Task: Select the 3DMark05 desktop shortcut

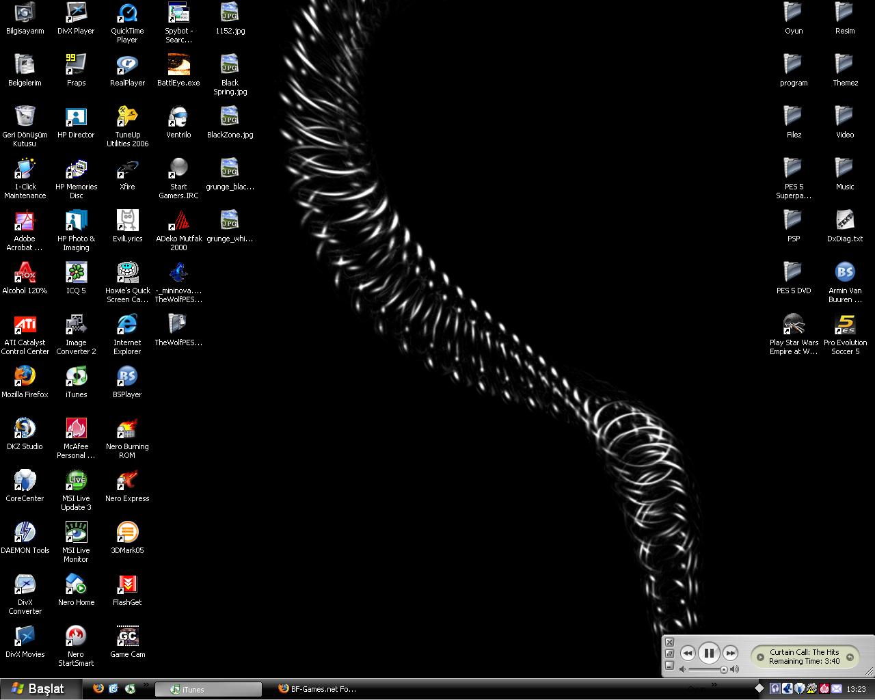Action: pos(127,533)
